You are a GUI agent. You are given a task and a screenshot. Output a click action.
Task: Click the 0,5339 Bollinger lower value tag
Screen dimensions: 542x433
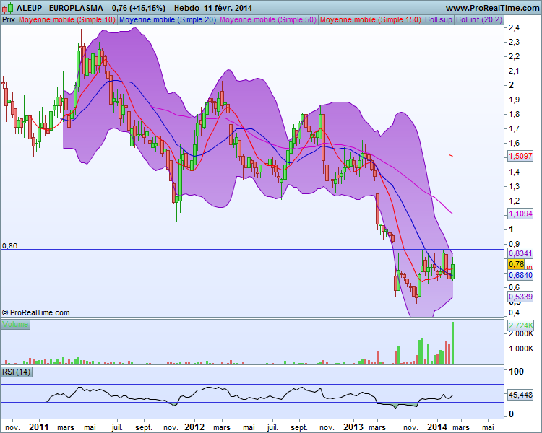point(520,297)
